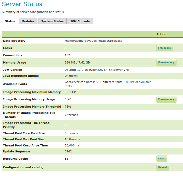Click the Action column header
The height and width of the screenshot is (176, 183).
pyautogui.click(x=161, y=34)
